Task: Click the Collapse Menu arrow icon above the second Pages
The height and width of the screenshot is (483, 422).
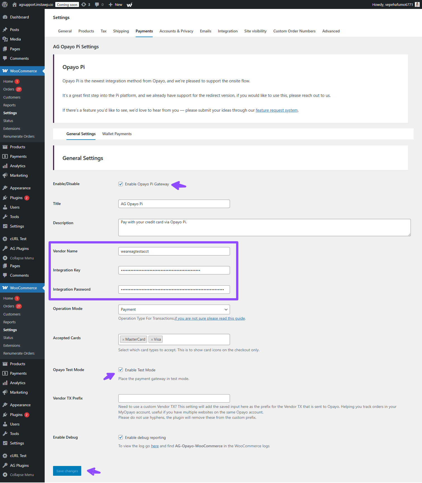Action: point(5,258)
